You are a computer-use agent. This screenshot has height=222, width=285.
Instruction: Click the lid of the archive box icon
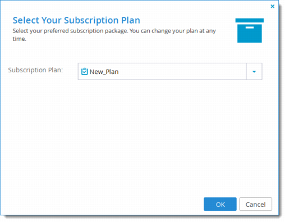(x=250, y=20)
